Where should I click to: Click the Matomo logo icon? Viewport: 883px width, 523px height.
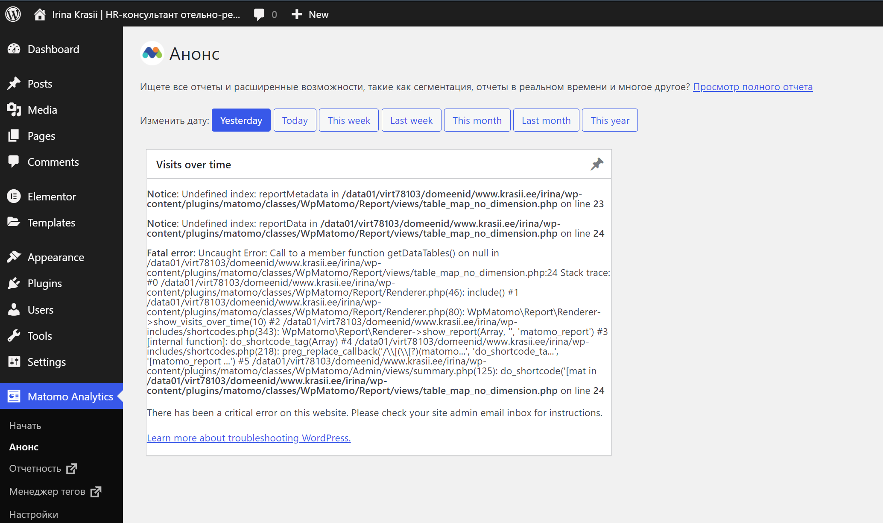tap(152, 53)
